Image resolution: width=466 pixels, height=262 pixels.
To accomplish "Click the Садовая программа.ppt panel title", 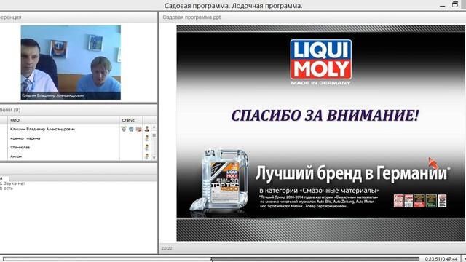I will click(191, 17).
